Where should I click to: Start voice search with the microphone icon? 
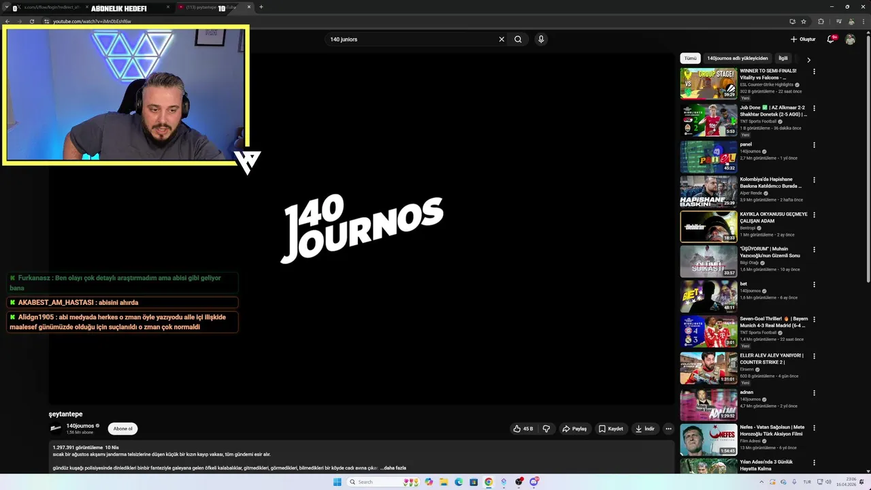541,39
